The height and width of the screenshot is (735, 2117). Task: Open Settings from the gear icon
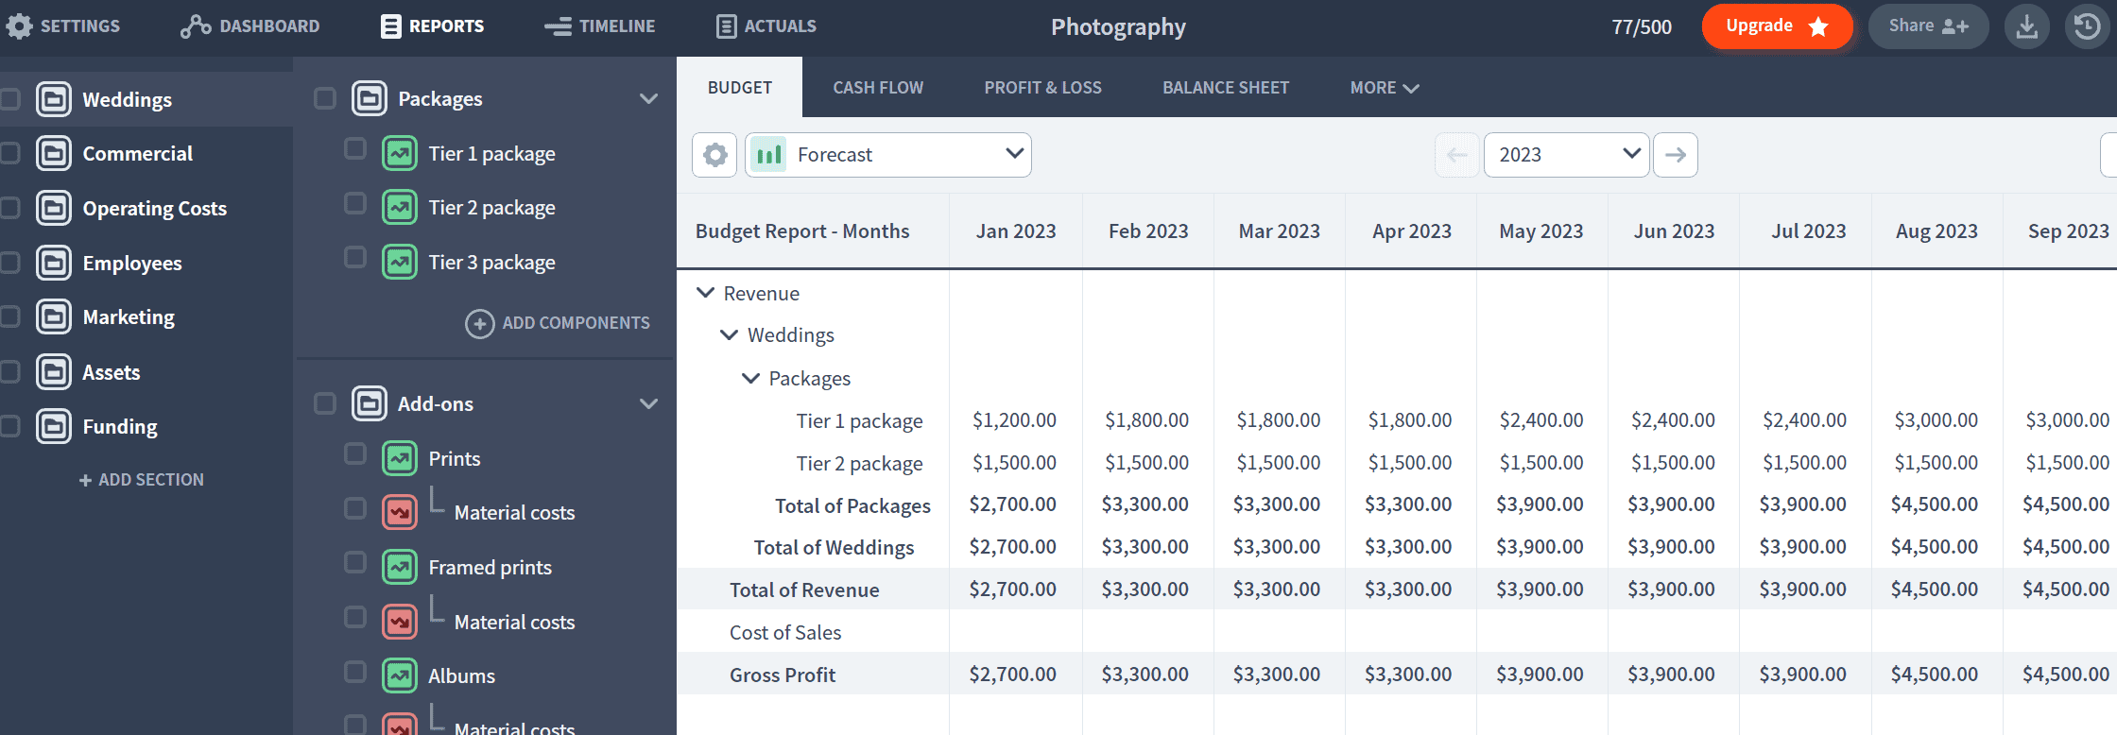[19, 26]
